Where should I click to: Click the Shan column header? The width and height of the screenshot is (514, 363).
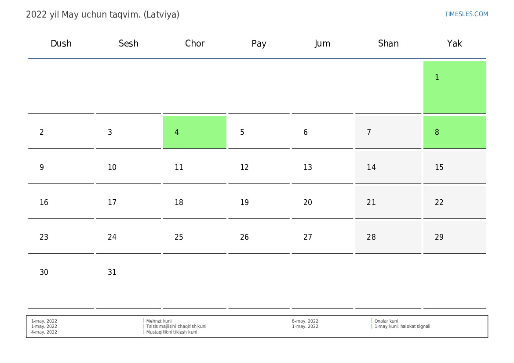[388, 43]
